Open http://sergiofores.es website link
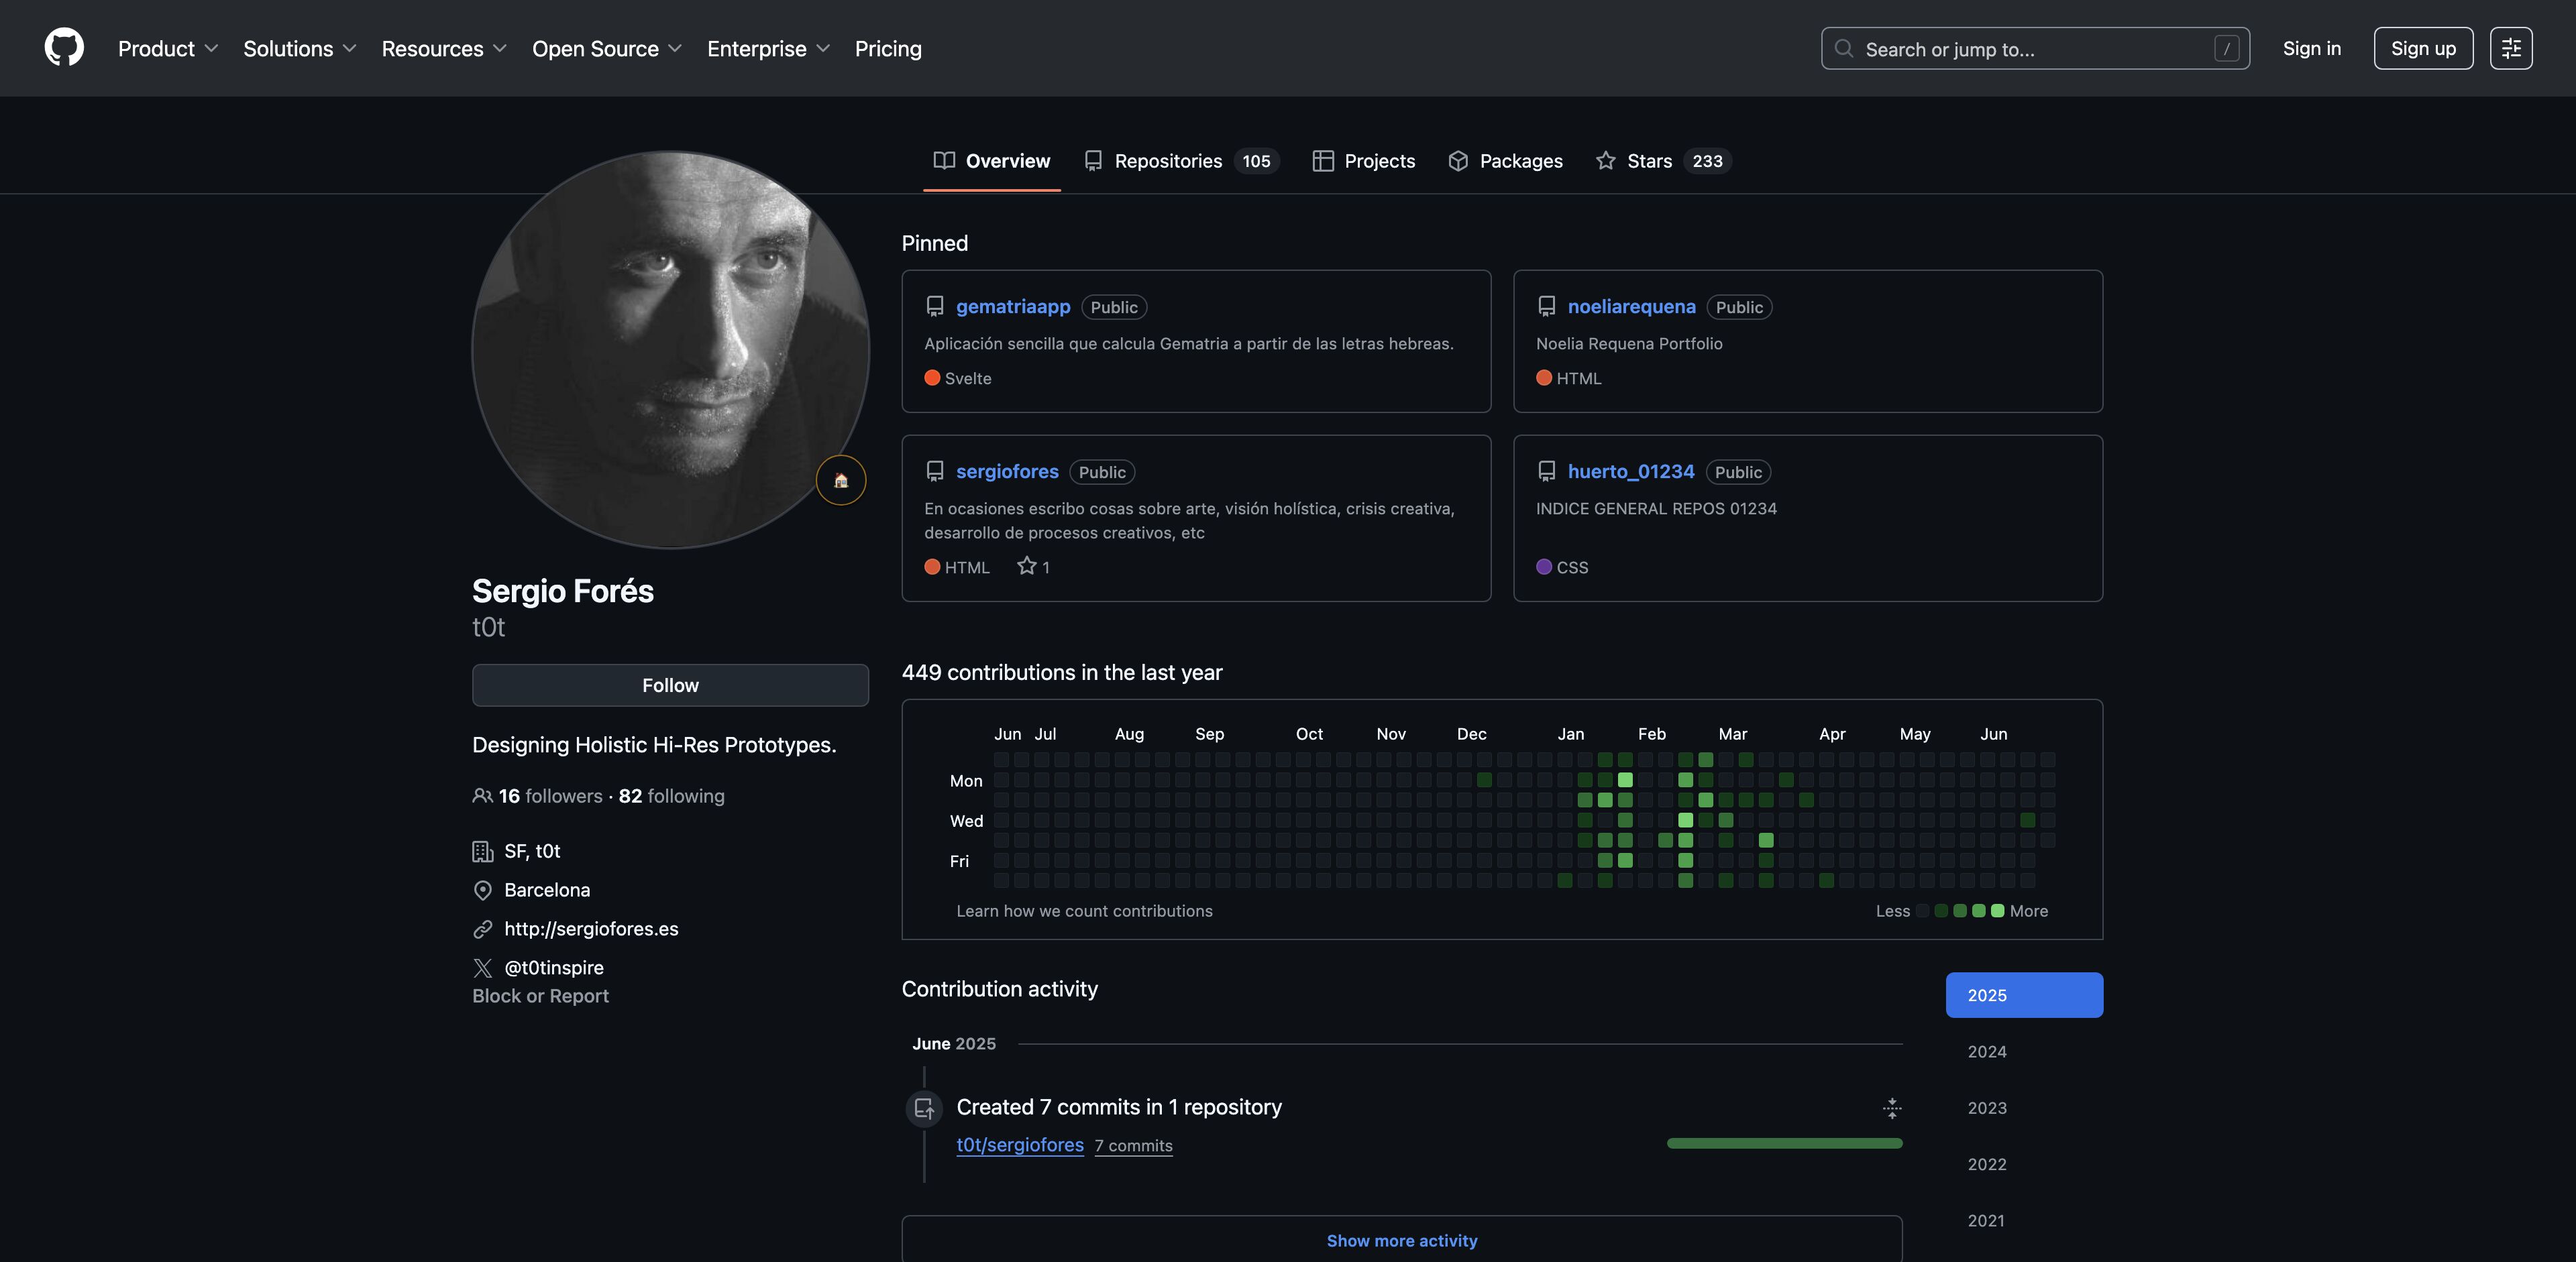 (x=591, y=928)
